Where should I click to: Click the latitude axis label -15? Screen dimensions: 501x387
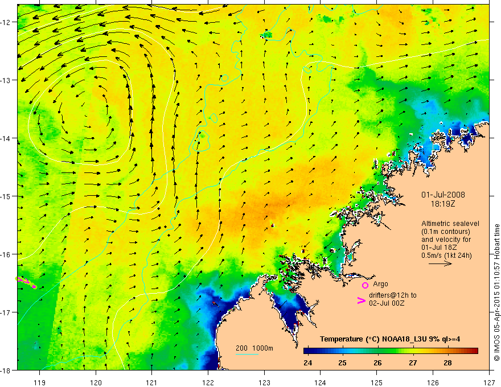tap(6, 196)
